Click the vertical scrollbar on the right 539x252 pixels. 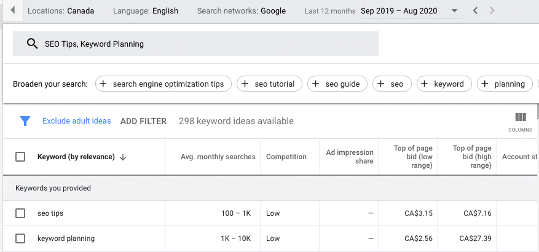click(537, 111)
